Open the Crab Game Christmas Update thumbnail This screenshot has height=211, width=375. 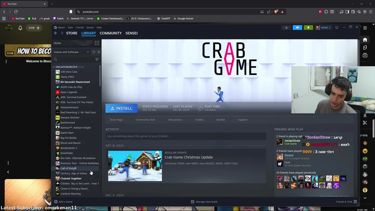135,166
